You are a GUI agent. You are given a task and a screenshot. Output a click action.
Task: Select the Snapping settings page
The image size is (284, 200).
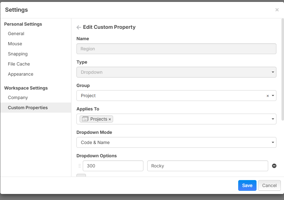[x=18, y=54]
